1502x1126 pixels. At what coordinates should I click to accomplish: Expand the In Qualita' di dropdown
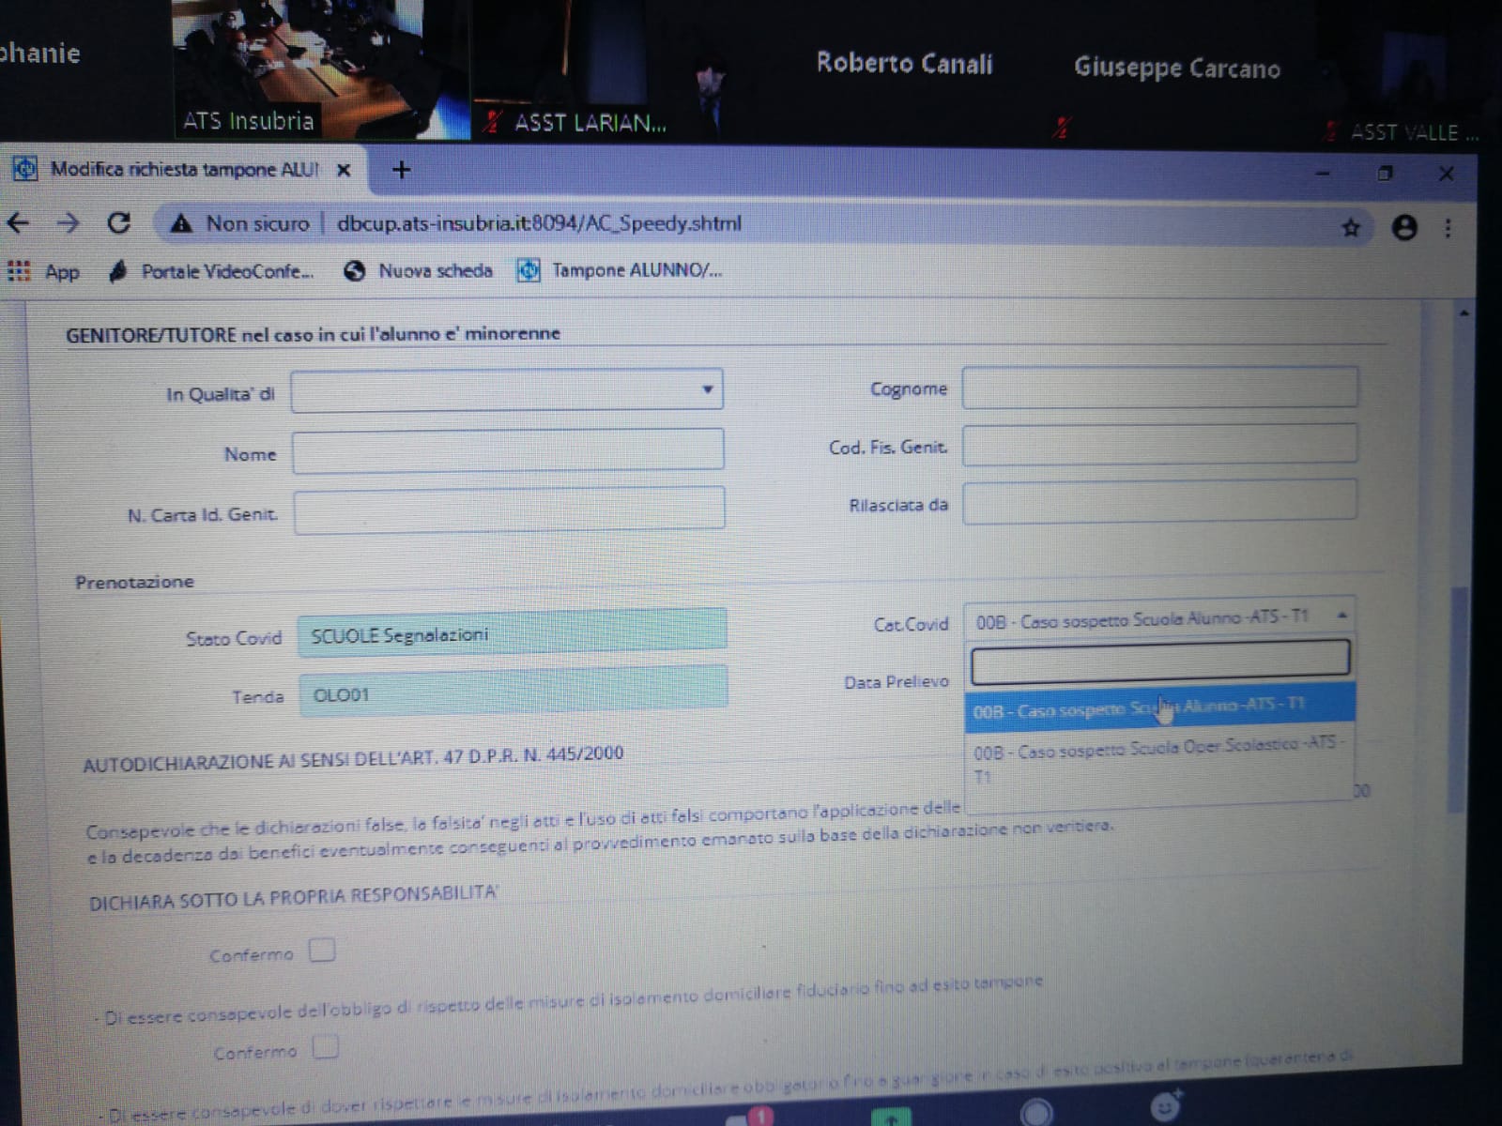(707, 389)
